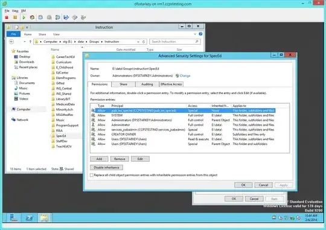
Task: Switch to the Explorer View ribbon tab
Action: click(x=56, y=34)
